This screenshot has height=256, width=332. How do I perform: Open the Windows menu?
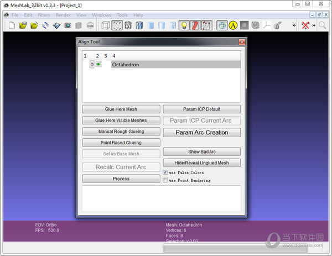tap(101, 15)
